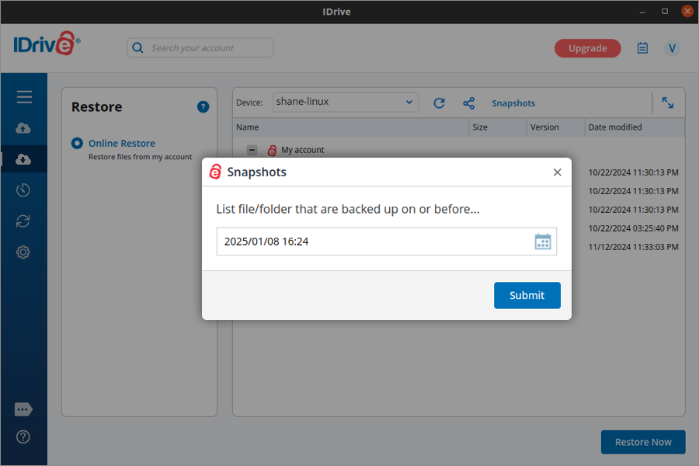The height and width of the screenshot is (466, 699).
Task: Sort by the Version column header
Action: click(556, 127)
